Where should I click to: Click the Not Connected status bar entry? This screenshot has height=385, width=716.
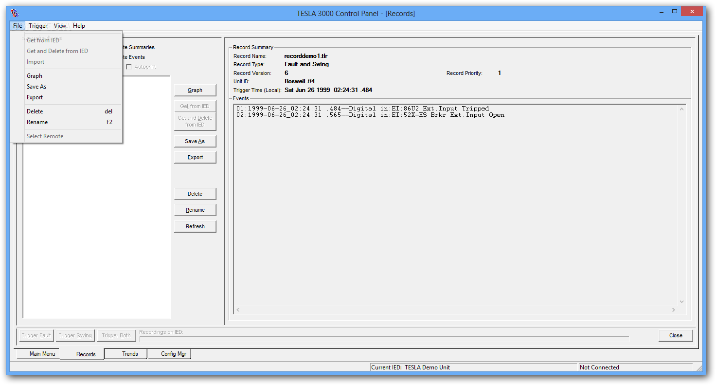pos(636,367)
